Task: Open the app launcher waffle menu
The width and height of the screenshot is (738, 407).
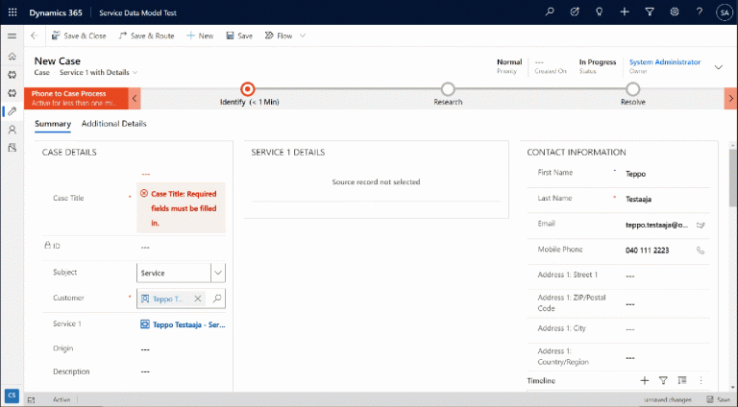Action: (x=12, y=12)
